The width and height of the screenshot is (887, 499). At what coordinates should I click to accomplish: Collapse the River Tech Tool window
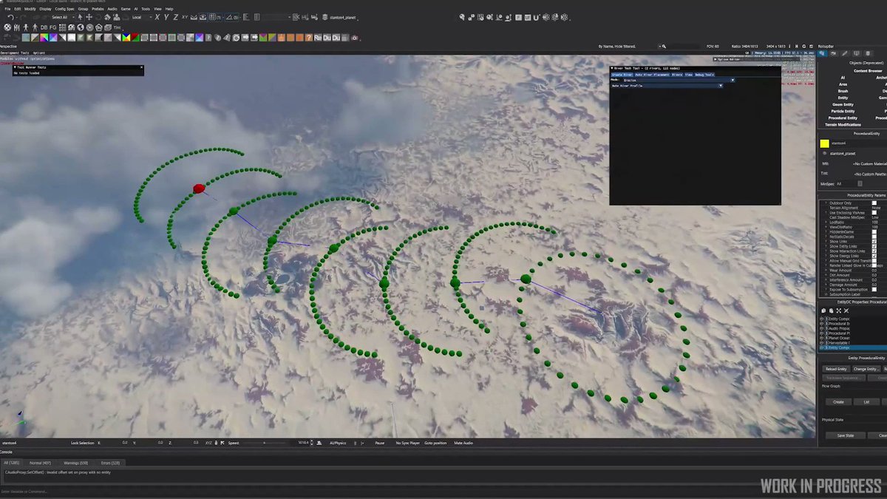[612, 68]
